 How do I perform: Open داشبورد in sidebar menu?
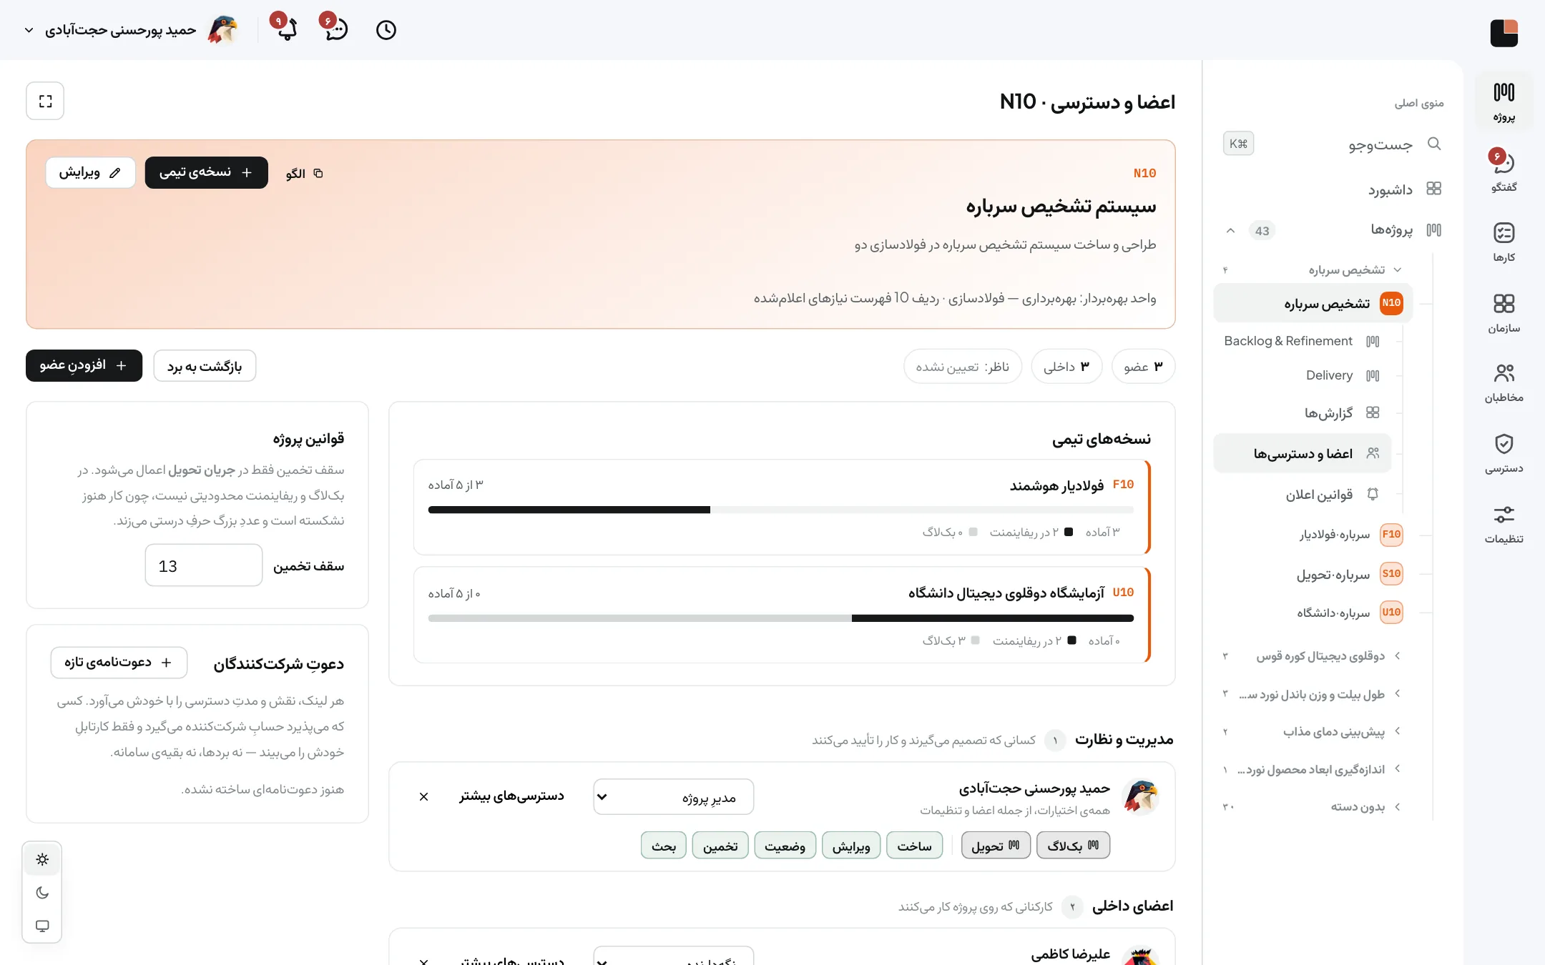point(1332,189)
